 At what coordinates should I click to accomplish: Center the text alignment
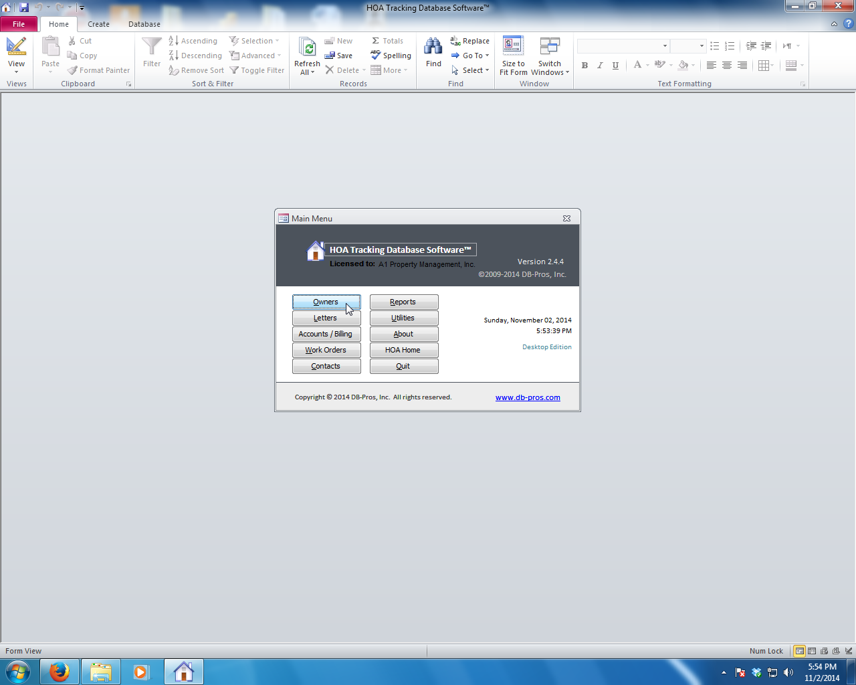[x=726, y=65]
